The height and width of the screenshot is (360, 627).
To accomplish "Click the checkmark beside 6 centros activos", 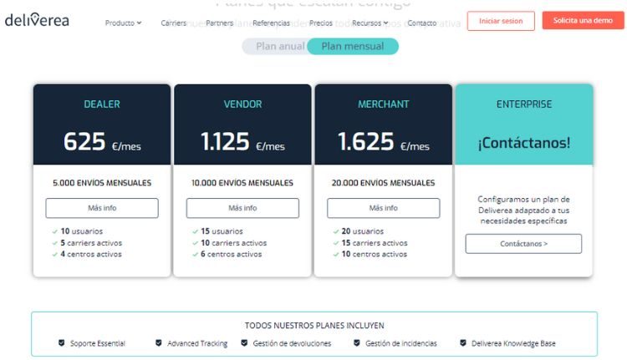I will tap(195, 254).
